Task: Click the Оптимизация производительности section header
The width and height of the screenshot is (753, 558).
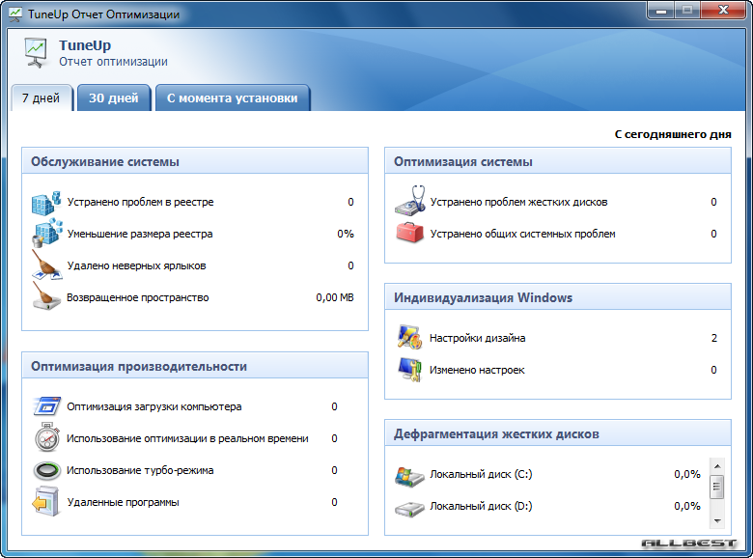Action: (x=195, y=366)
